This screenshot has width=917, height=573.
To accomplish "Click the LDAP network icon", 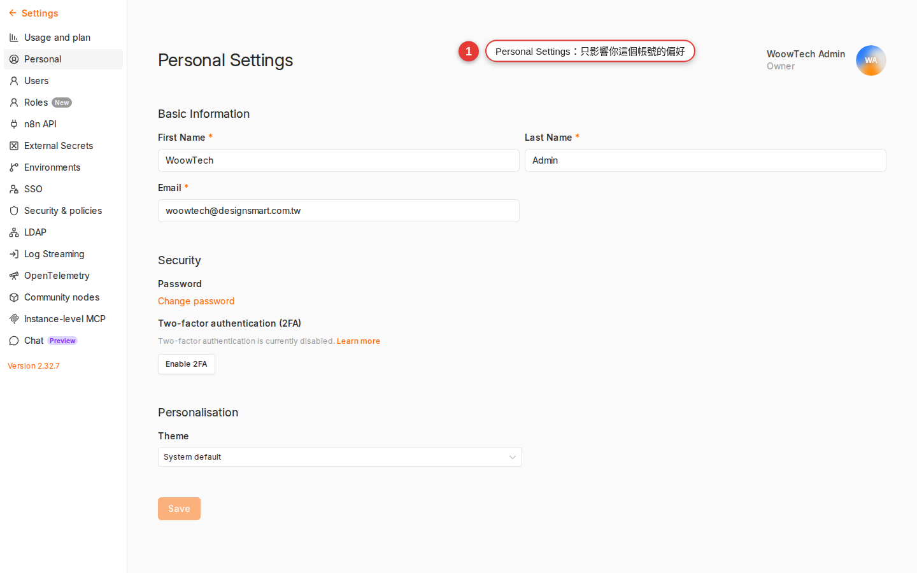I will [14, 232].
